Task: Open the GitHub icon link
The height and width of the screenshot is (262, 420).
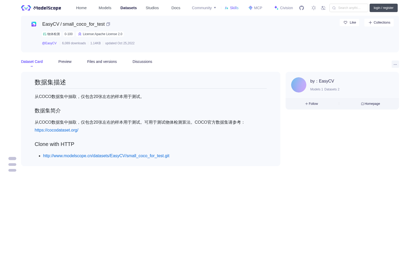Action: (x=302, y=8)
